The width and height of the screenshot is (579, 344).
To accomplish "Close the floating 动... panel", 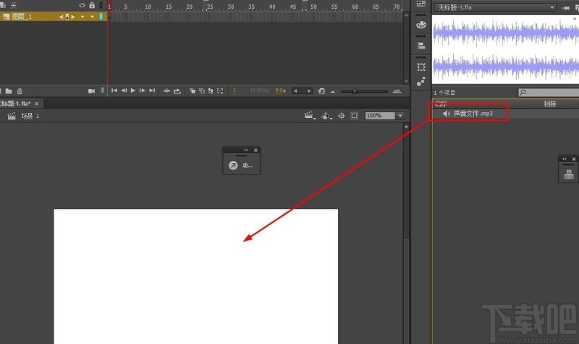I will [255, 150].
